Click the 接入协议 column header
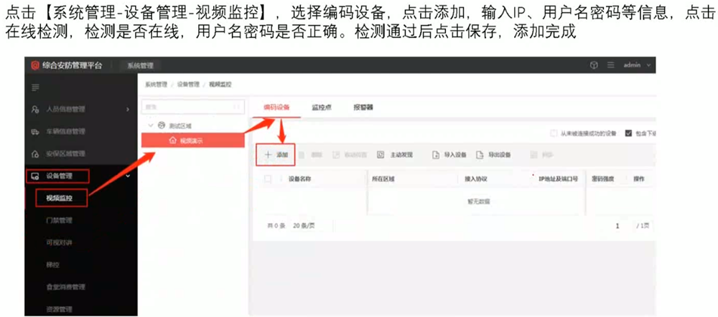 coord(476,179)
